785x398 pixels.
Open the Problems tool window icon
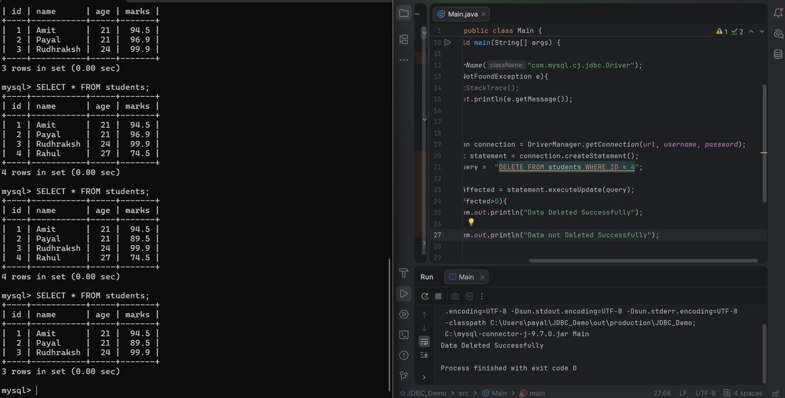click(x=404, y=355)
